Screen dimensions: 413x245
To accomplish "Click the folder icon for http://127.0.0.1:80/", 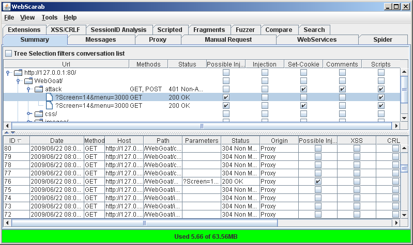I will tap(18, 73).
